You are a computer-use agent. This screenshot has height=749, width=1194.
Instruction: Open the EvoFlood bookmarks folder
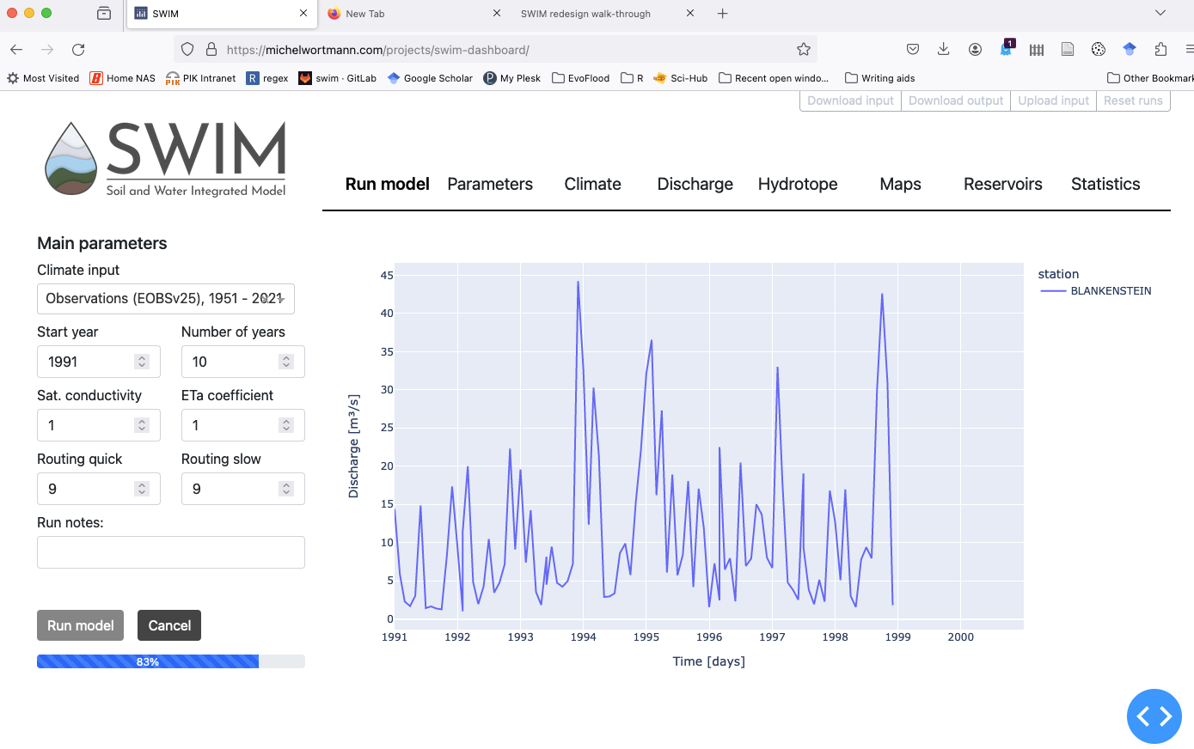point(580,78)
